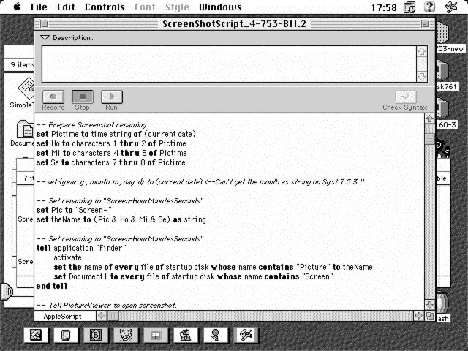Click inside the Description text field
Screen dimensions: 468x351
[227, 63]
